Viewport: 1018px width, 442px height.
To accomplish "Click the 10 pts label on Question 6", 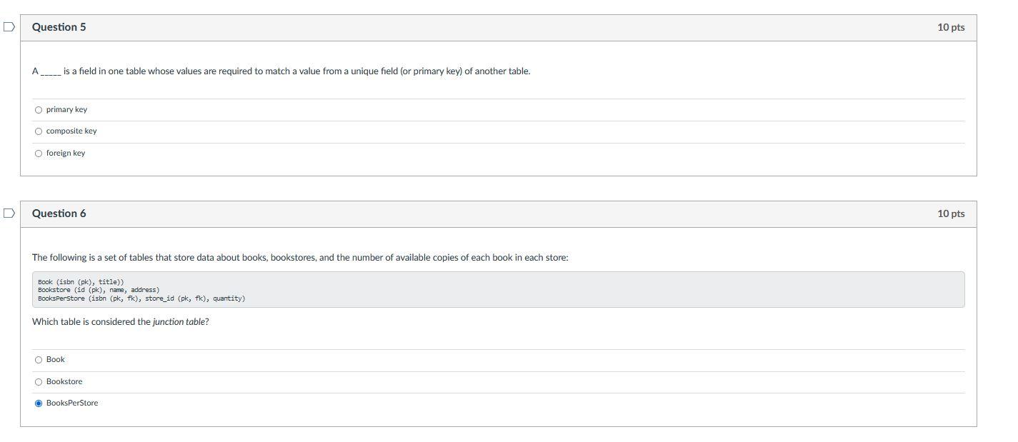I will (x=951, y=213).
